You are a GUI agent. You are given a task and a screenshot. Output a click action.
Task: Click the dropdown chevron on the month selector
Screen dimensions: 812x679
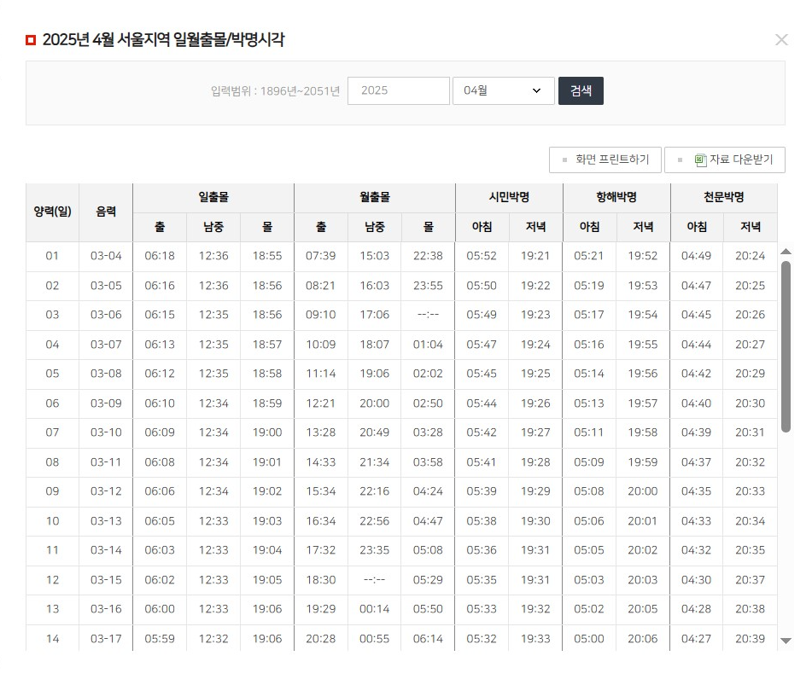(x=535, y=90)
